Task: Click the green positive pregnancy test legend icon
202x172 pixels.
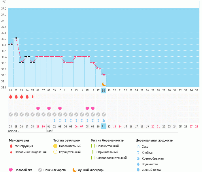Action: coord(92,146)
